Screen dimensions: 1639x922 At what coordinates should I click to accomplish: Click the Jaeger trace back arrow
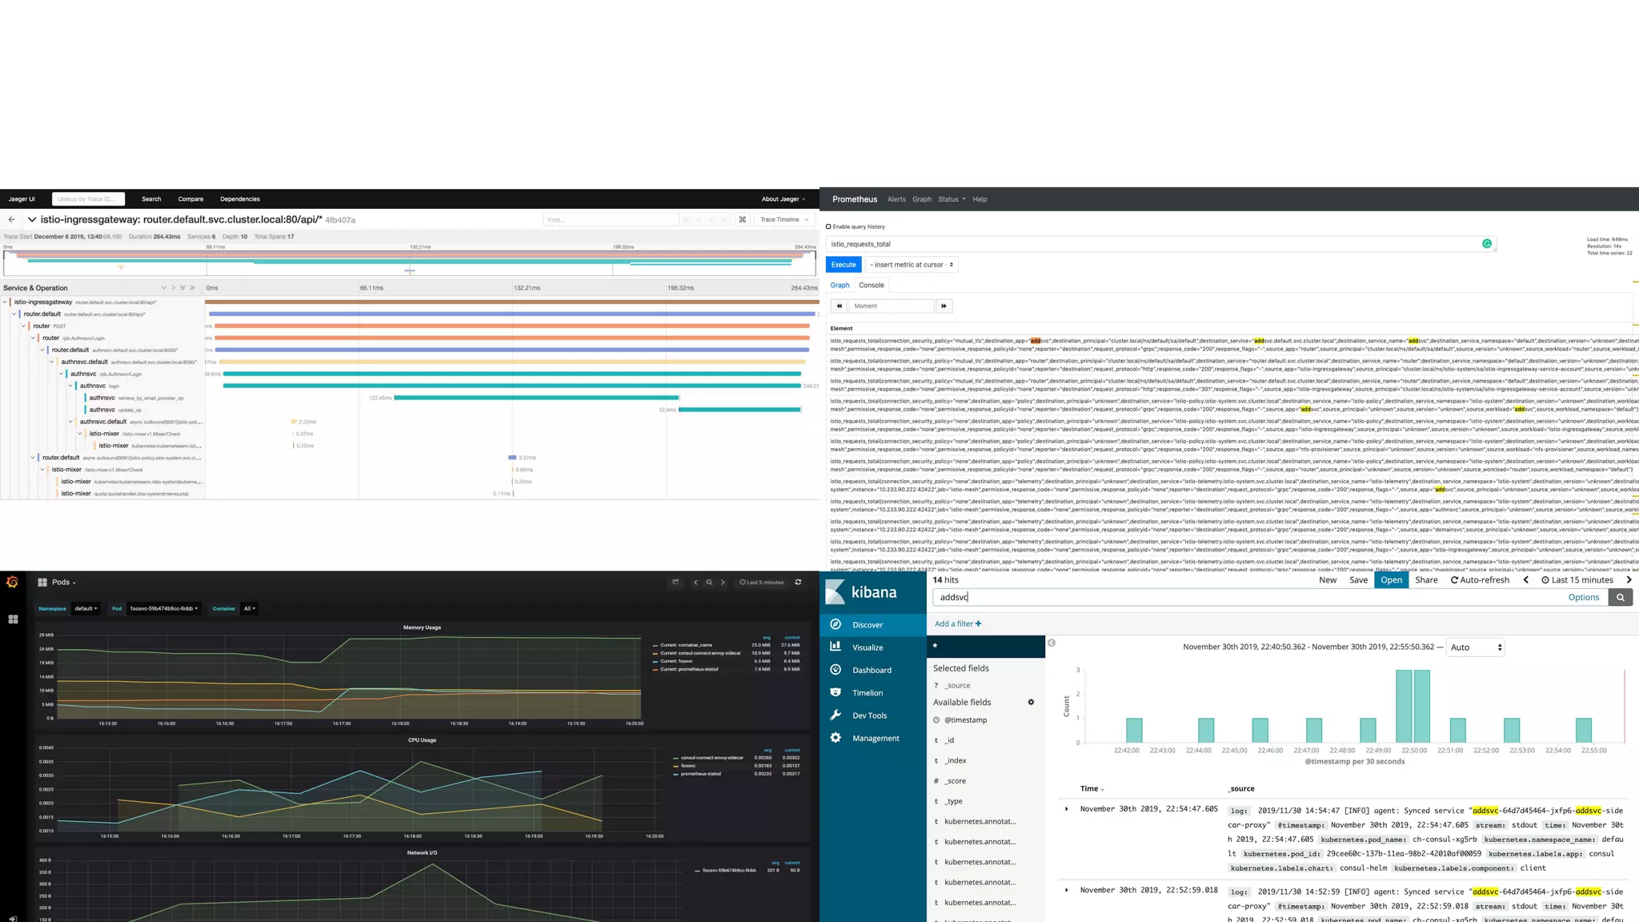(x=11, y=219)
